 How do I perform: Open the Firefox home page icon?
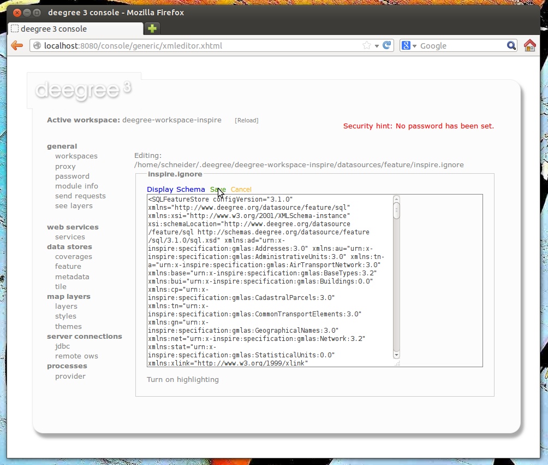pos(529,45)
